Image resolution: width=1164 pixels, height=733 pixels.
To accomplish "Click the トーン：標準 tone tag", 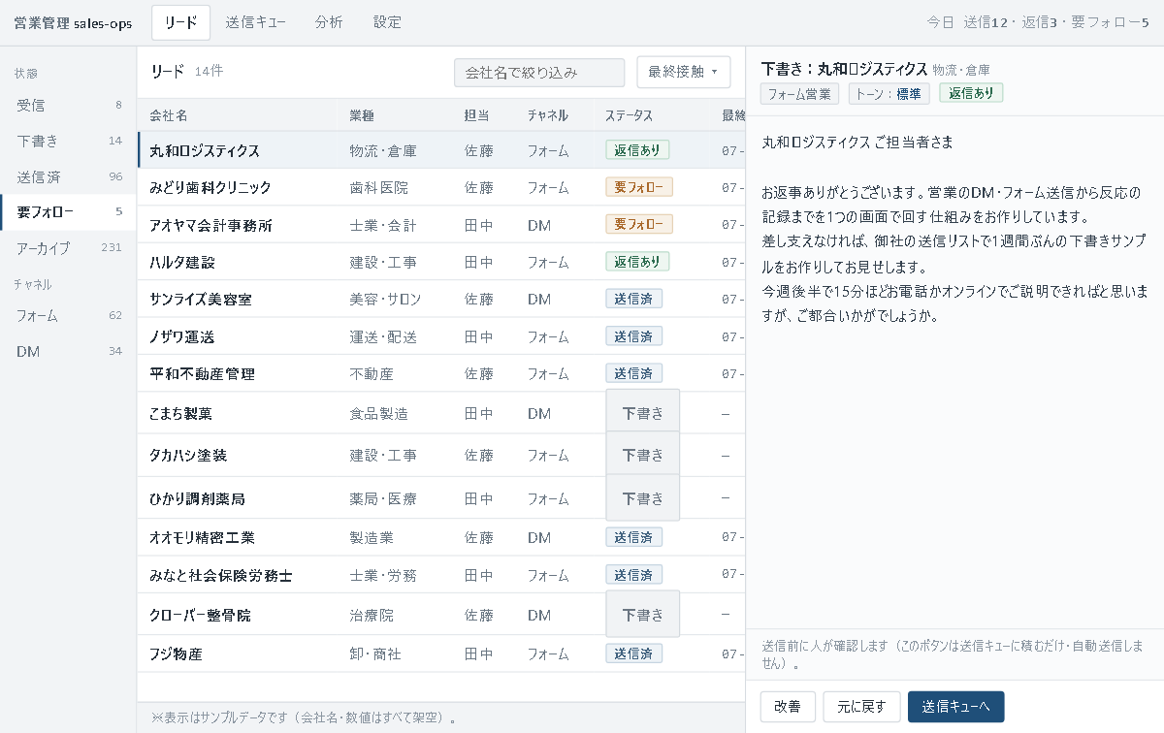I will tap(889, 93).
